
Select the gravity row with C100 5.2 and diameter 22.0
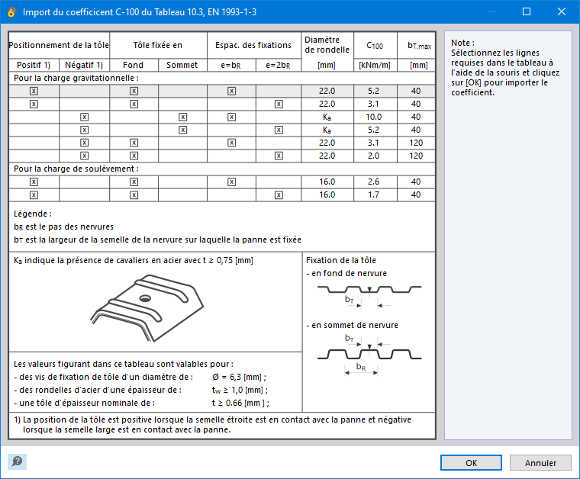click(221, 91)
